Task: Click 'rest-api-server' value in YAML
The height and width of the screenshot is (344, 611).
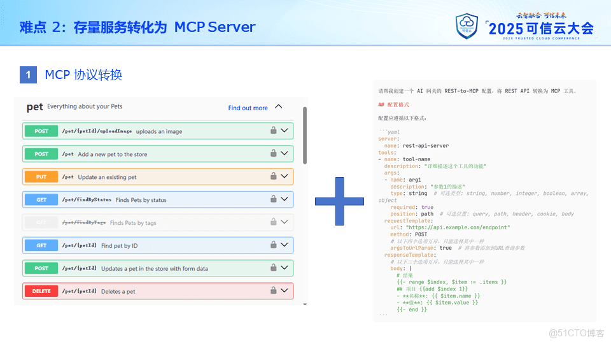Action: (x=426, y=146)
